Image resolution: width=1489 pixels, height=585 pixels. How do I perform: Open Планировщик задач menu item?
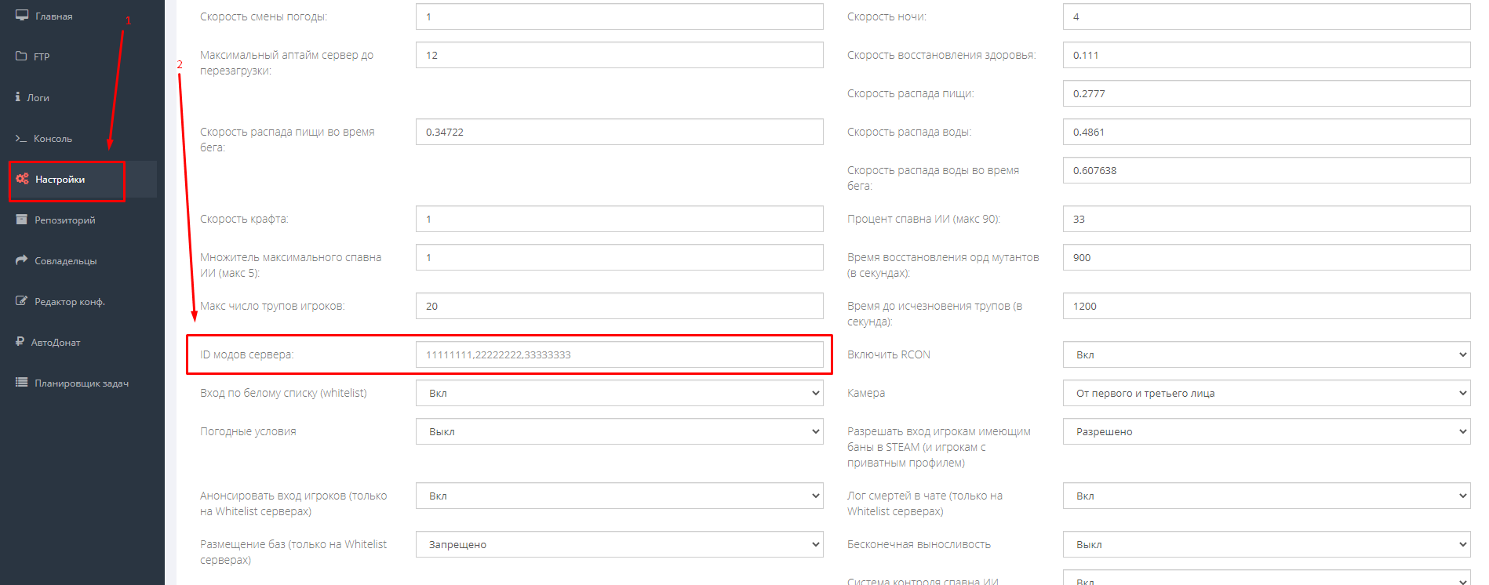coord(81,383)
